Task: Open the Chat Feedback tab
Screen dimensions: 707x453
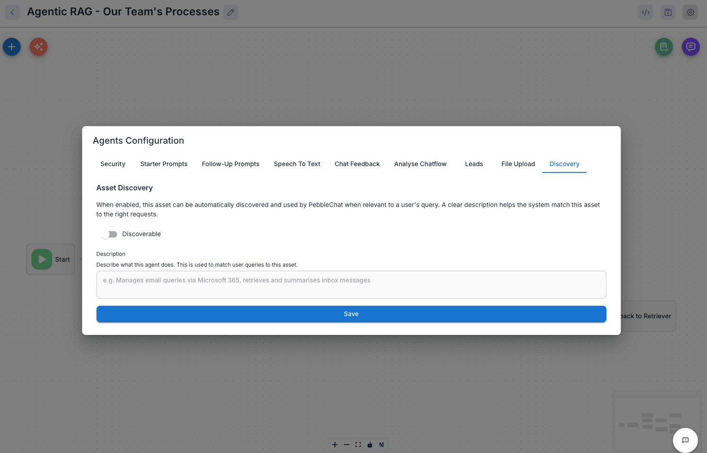Action: coord(357,164)
